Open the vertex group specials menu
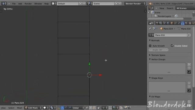Screen dimensions: 195x110 (x=189, y=72)
